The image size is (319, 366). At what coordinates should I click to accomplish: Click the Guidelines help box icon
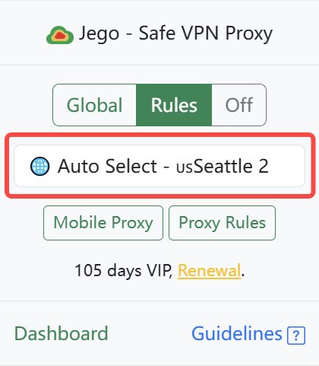[x=296, y=336]
